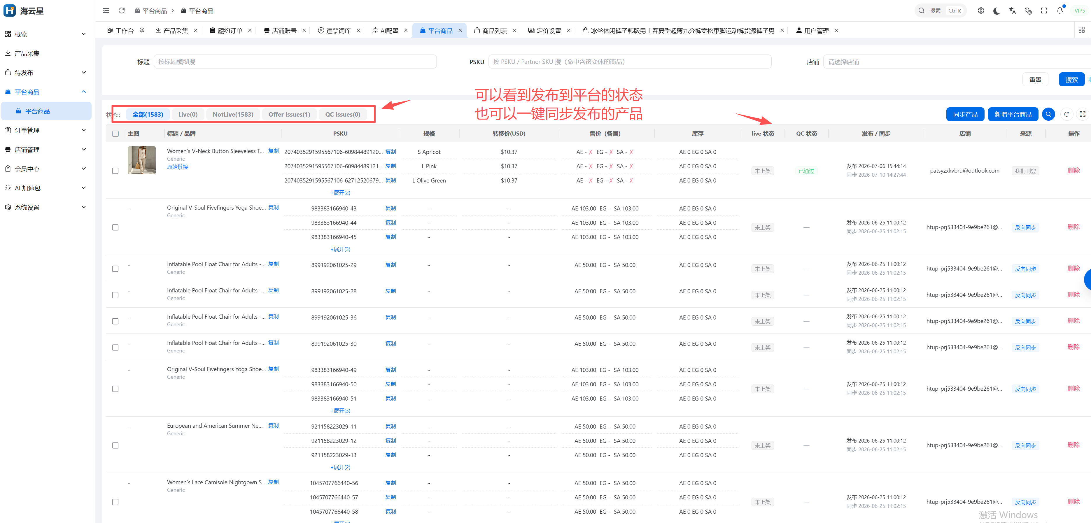Expand the 订单管理 sidebar menu
Screen dimensions: 1091x523
point(46,130)
